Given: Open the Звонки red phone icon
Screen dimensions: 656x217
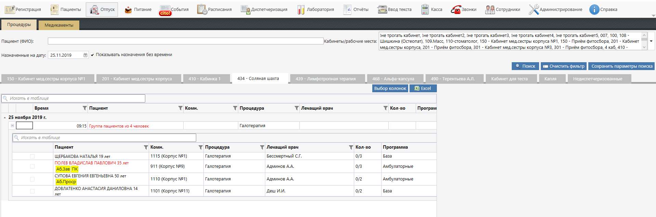Looking at the screenshot, I should point(456,10).
